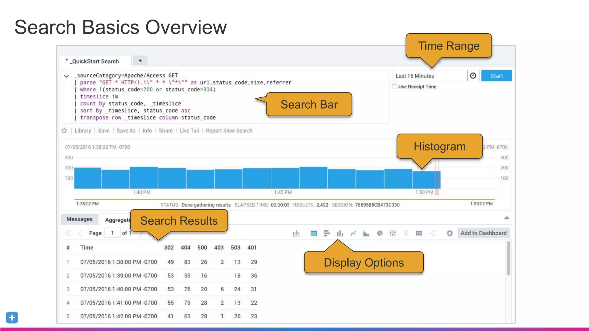Click Add to Dashboard button
Viewport: 589px width, 331px height.
483,233
